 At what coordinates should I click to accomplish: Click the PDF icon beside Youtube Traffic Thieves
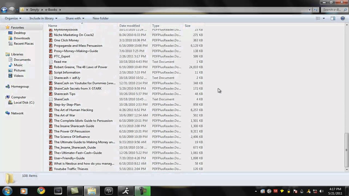(51, 169)
